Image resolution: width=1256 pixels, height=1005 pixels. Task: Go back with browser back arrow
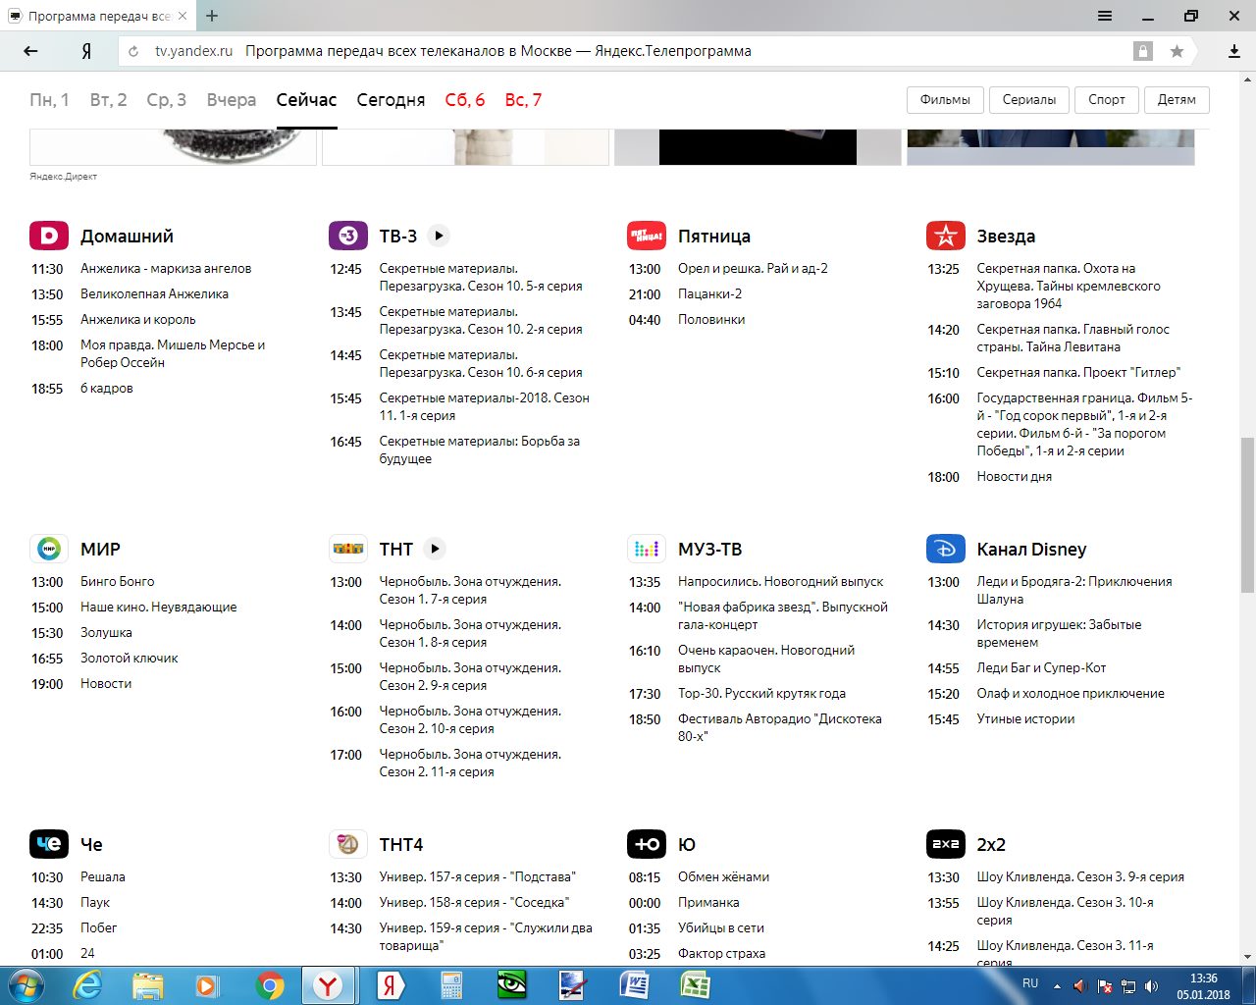pos(30,51)
